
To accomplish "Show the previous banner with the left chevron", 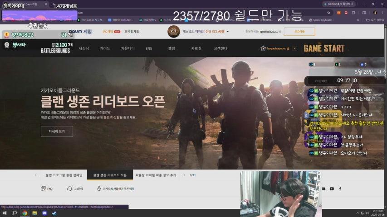I will coord(36,175).
